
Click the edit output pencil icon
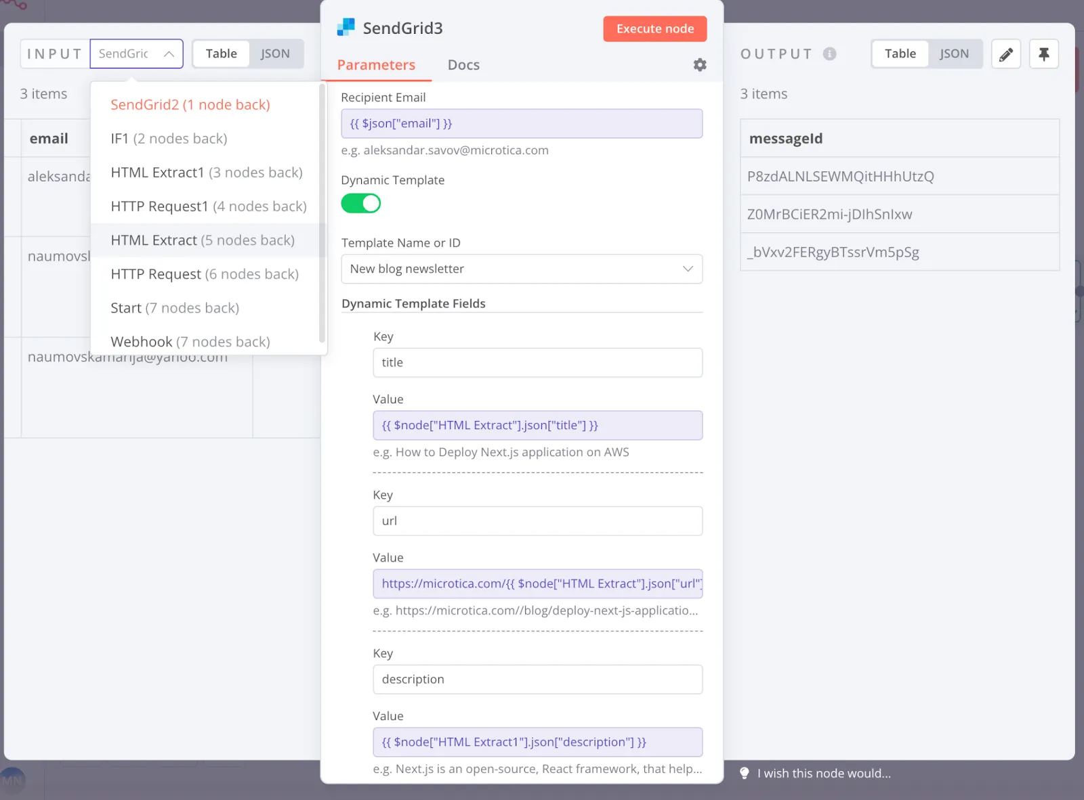coord(1006,54)
